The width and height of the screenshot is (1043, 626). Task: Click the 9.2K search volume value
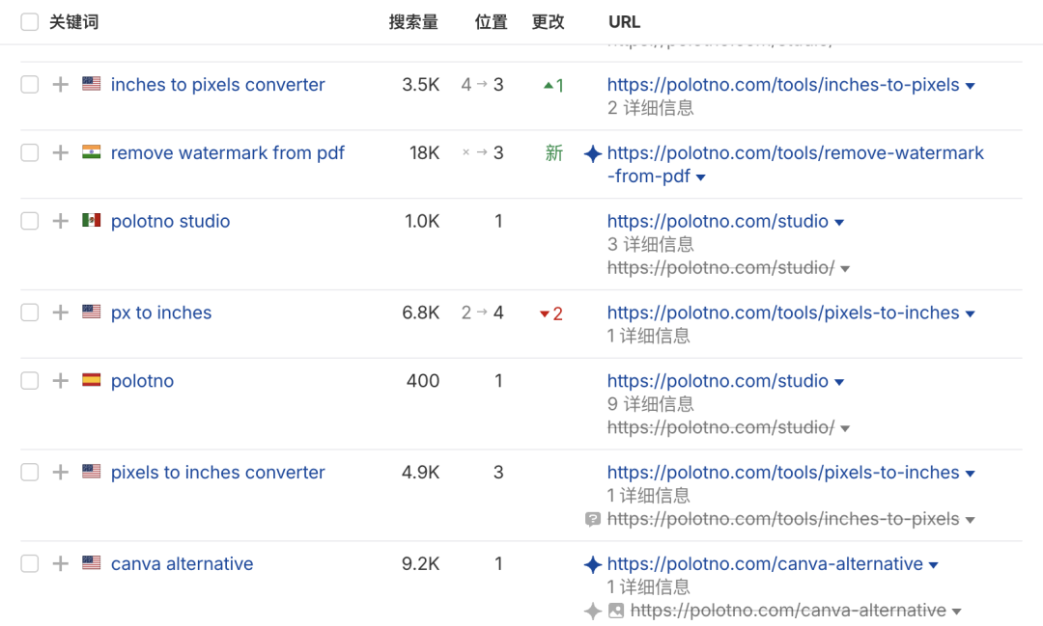pos(420,563)
